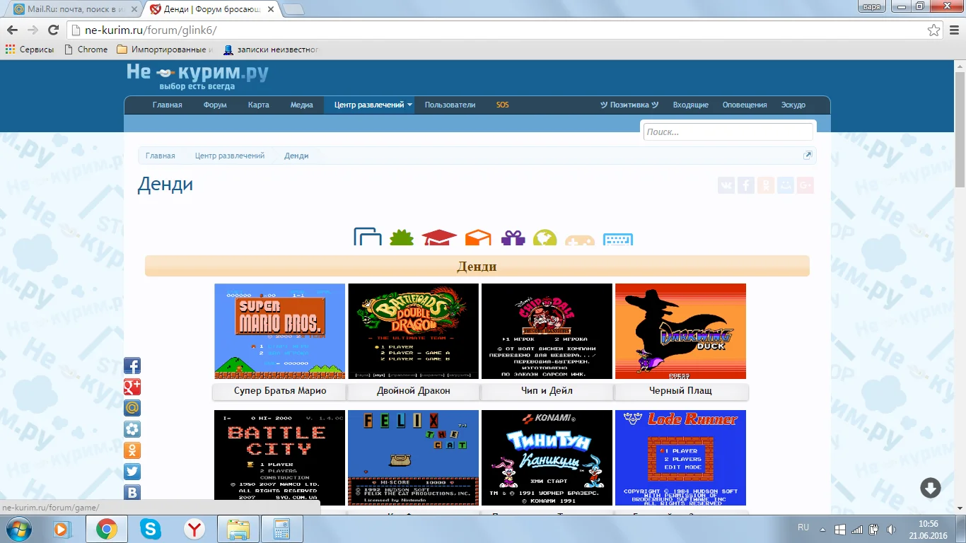Share via faded Moy Mir smiley icon
This screenshot has width=966, height=543.
[x=786, y=185]
